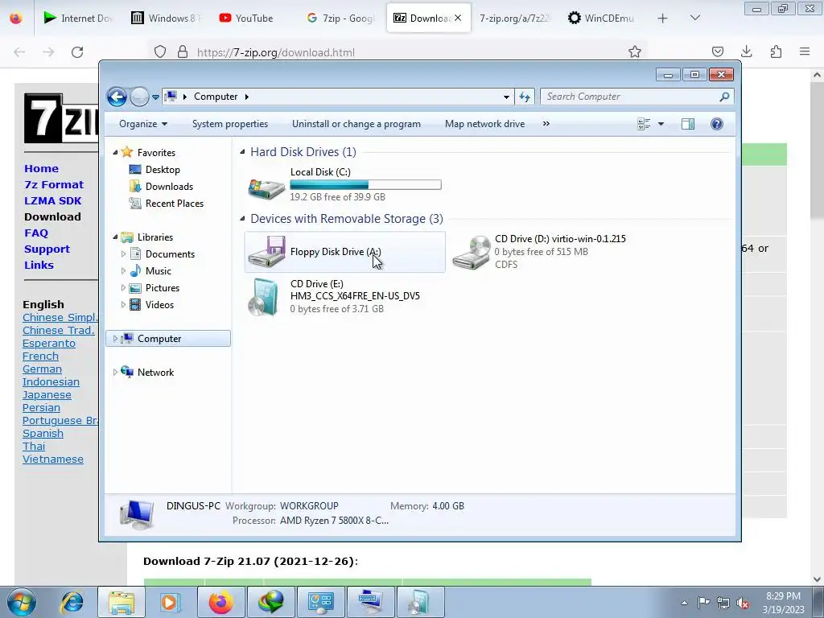
Task: Click the Computer breadcrumb in address bar
Action: click(x=216, y=97)
